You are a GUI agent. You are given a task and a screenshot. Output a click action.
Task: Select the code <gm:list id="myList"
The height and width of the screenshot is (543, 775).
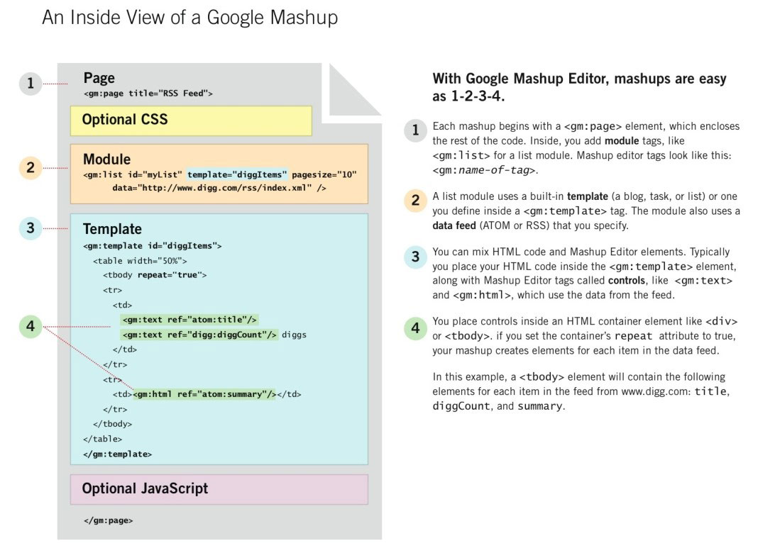pyautogui.click(x=133, y=175)
